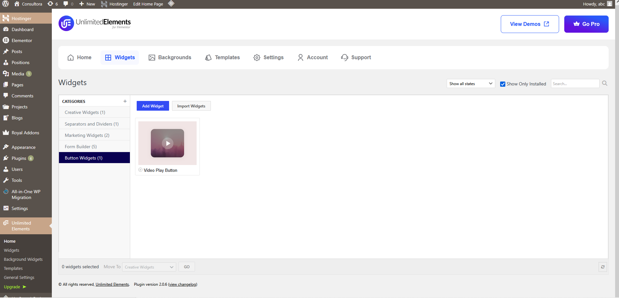Image resolution: width=619 pixels, height=298 pixels.
Task: Select the Video Play Button widget thumbnail
Action: [x=167, y=143]
